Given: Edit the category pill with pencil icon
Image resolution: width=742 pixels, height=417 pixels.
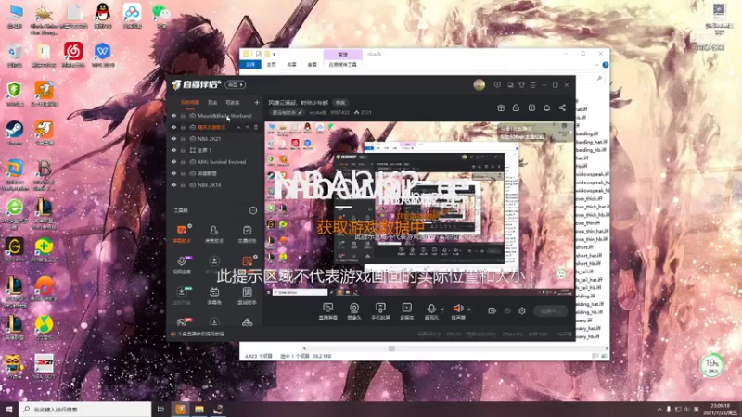Looking at the screenshot, I should [287, 112].
